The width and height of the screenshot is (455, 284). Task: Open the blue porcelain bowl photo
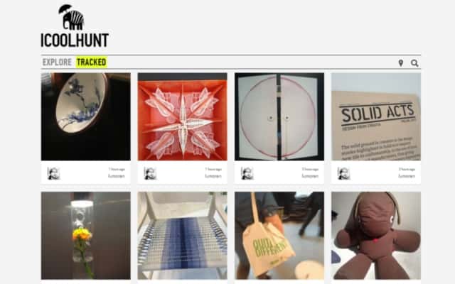coord(86,116)
